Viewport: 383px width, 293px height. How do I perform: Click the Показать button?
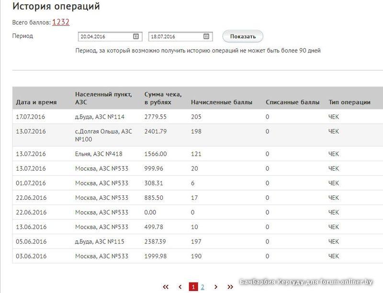pyautogui.click(x=243, y=36)
